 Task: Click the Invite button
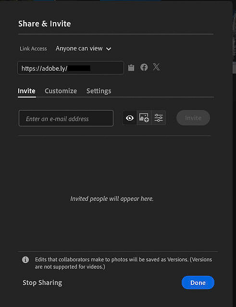193,118
